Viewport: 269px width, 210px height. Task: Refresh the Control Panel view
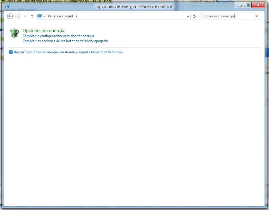pyautogui.click(x=194, y=16)
